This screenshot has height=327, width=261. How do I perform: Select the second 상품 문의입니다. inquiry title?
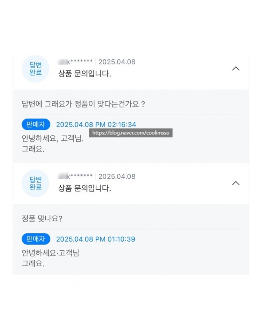84,188
